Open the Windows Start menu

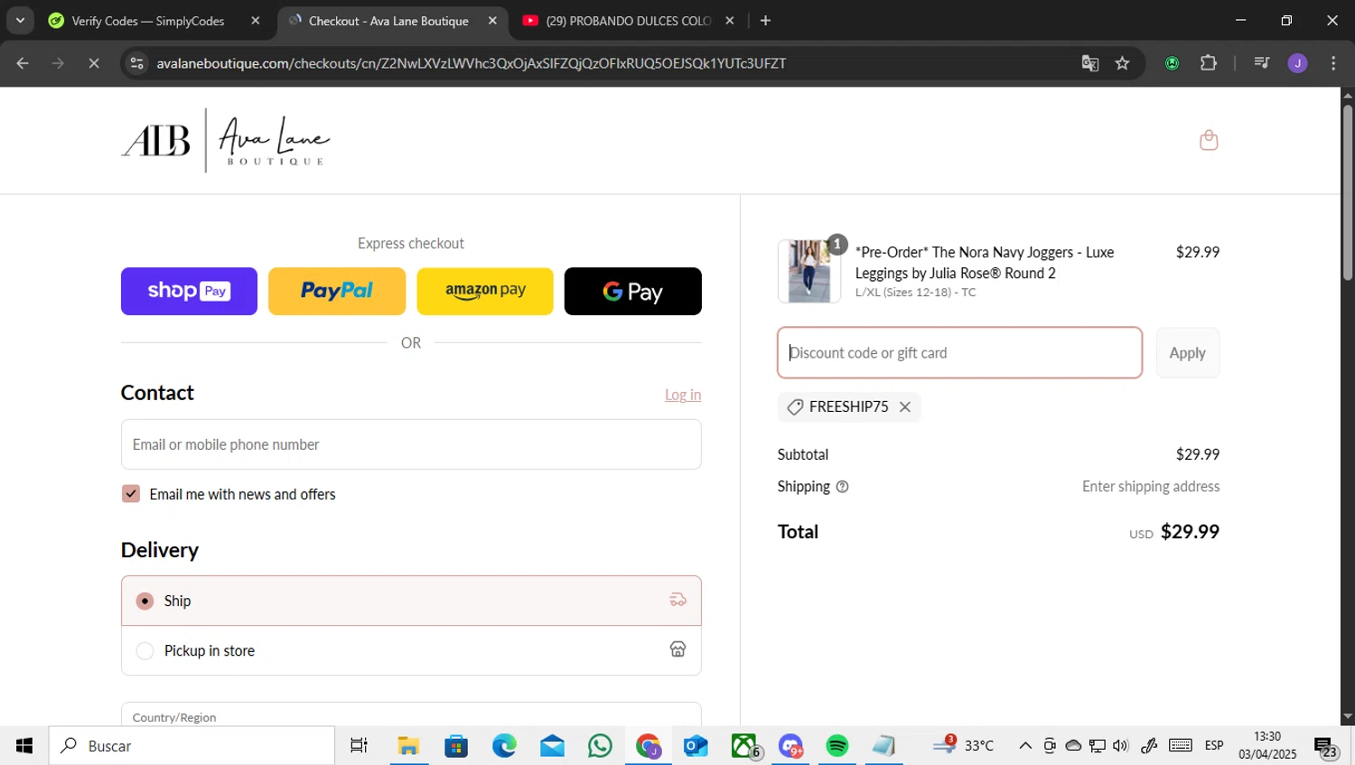24,746
